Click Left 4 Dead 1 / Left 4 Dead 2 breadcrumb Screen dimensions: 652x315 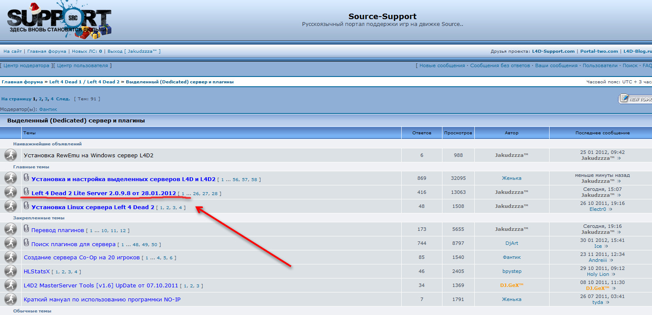(x=84, y=82)
